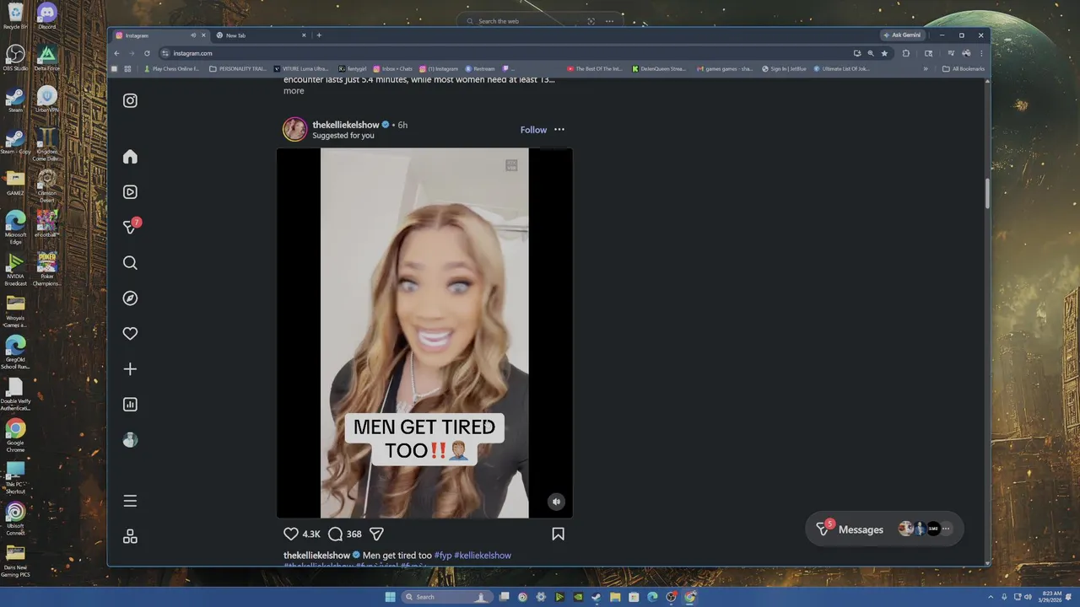Open Chrome extensions puzzle icon
1080x607 pixels.
click(906, 53)
